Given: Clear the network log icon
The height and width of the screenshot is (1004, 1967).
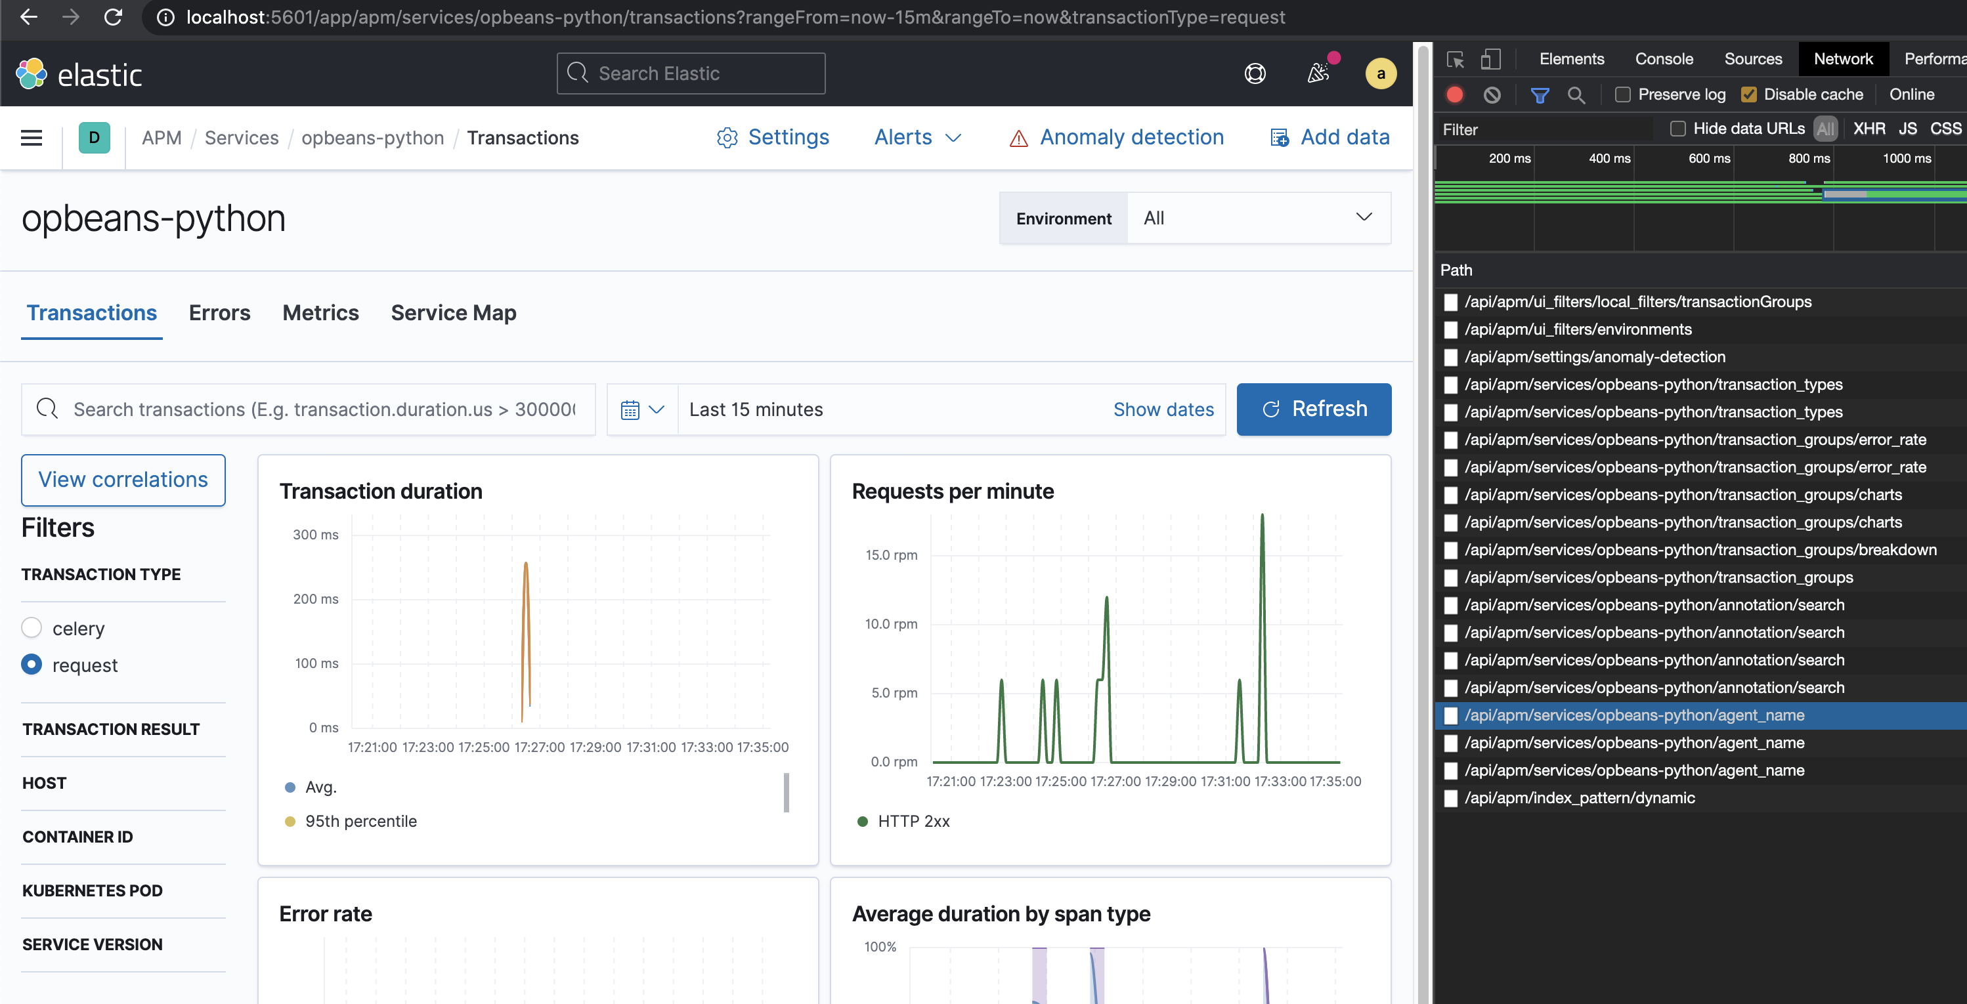Looking at the screenshot, I should tap(1492, 94).
